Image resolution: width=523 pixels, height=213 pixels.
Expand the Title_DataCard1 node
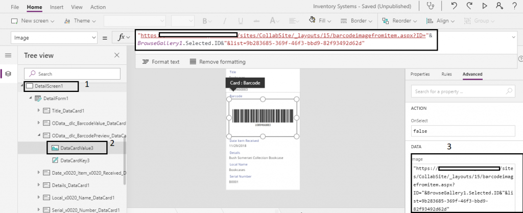(x=40, y=111)
